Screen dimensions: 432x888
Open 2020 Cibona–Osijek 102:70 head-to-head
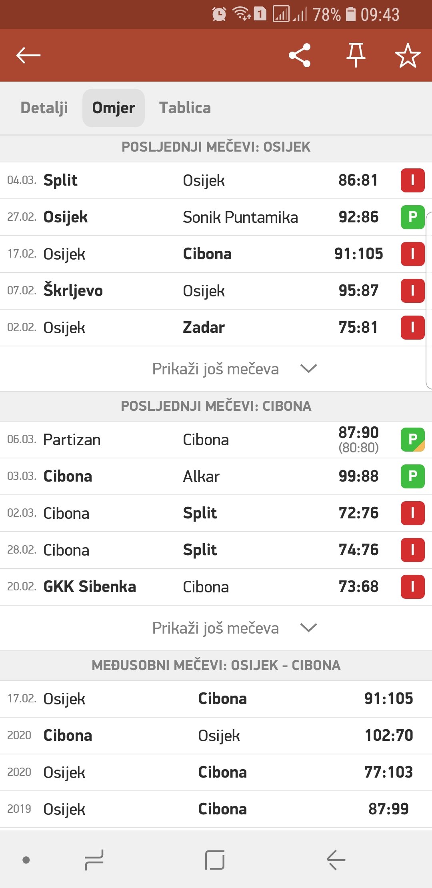pos(216,736)
